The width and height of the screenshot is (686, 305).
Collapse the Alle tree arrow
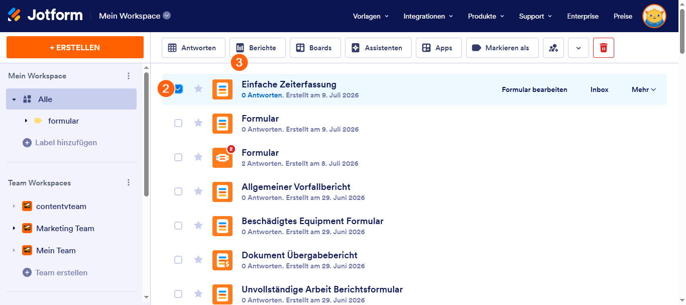(14, 99)
